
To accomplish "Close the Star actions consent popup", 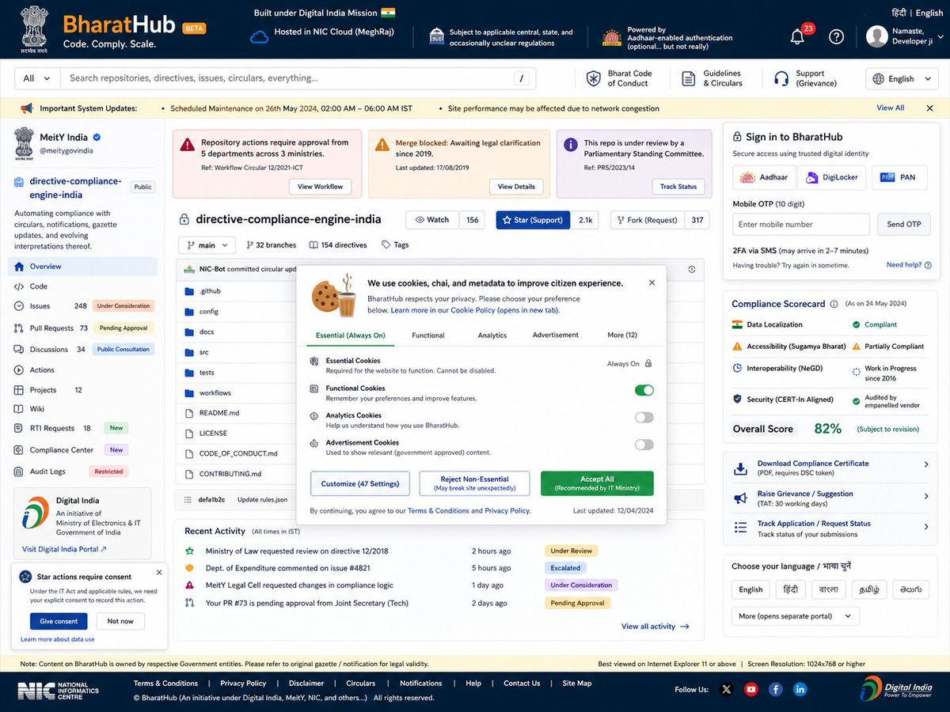I will click(158, 572).
